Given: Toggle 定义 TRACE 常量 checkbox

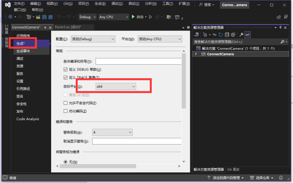Looking at the screenshot, I should [66, 77].
